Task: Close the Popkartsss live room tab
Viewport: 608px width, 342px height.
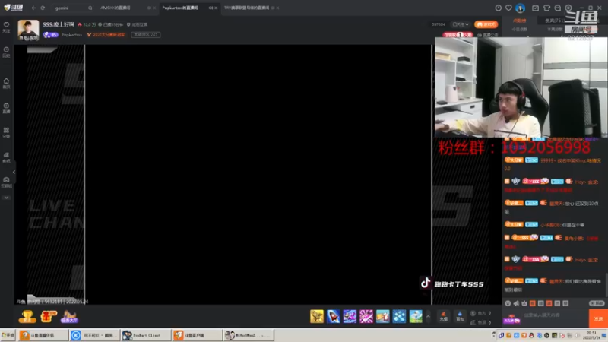Action: (216, 8)
